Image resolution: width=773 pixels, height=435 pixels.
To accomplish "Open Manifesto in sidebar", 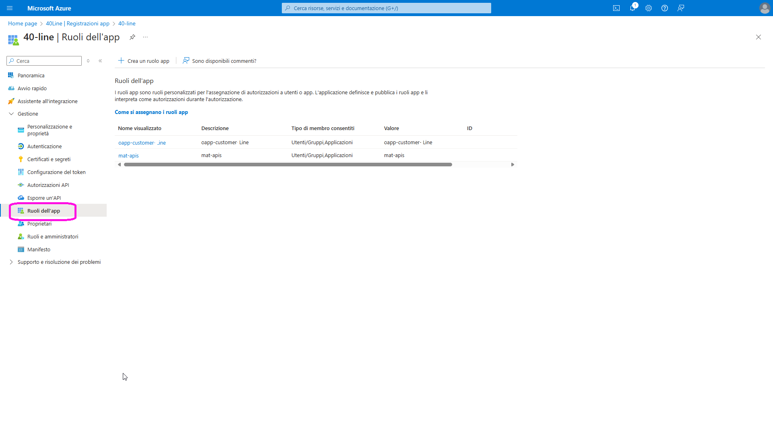I will coord(39,250).
